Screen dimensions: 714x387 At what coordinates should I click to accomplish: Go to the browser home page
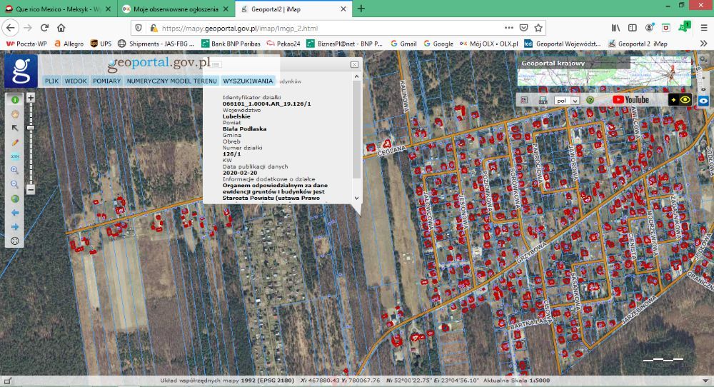coord(61,28)
